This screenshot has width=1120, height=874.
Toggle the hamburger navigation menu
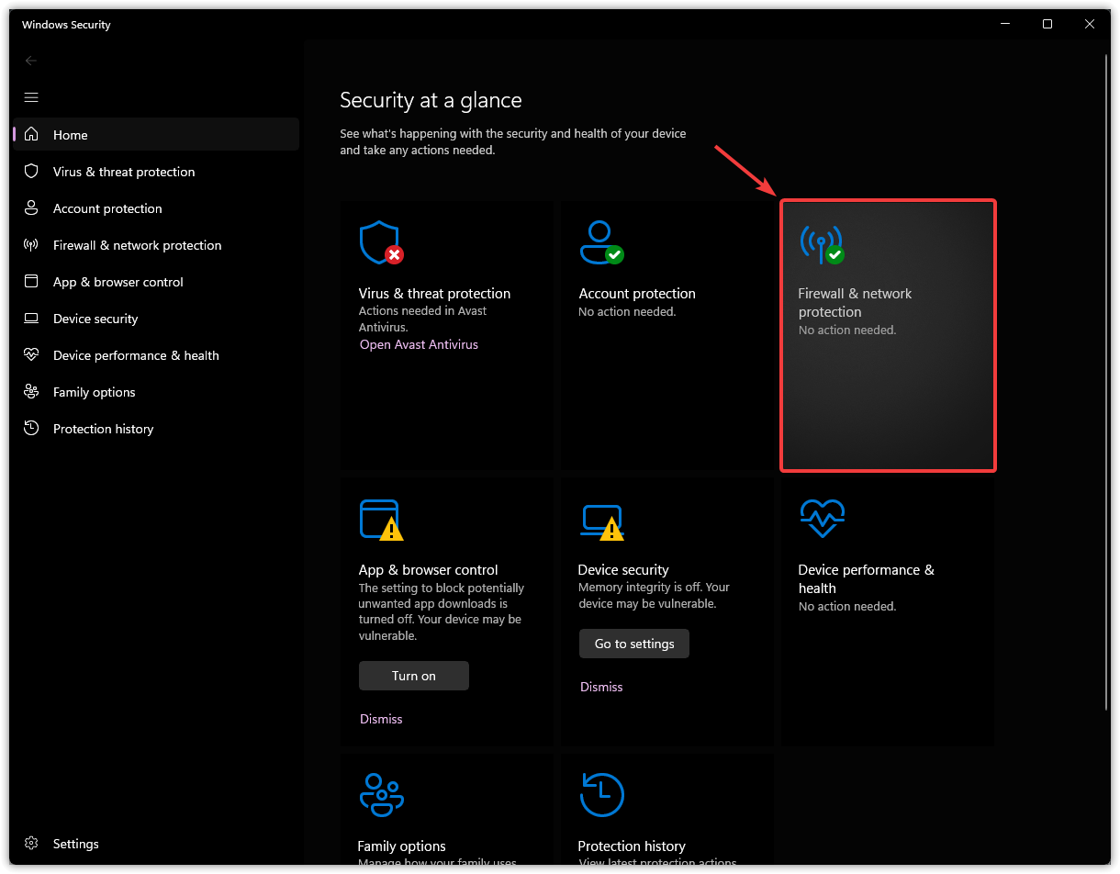click(31, 97)
